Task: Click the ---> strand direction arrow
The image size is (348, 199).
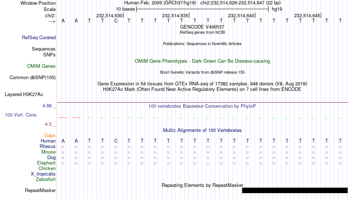Action: tap(52, 21)
